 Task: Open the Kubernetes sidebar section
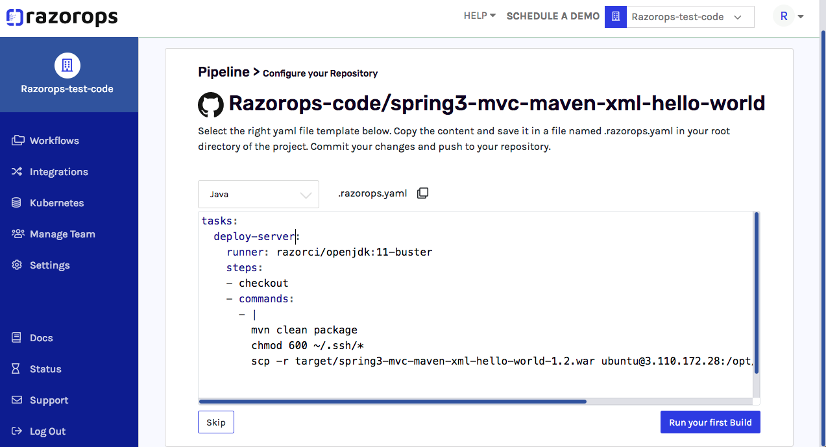tap(56, 203)
